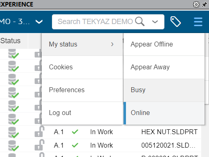This screenshot has width=209, height=157.
Task: Expand the collaborative space dropdown chevron
Action: [x=39, y=22]
